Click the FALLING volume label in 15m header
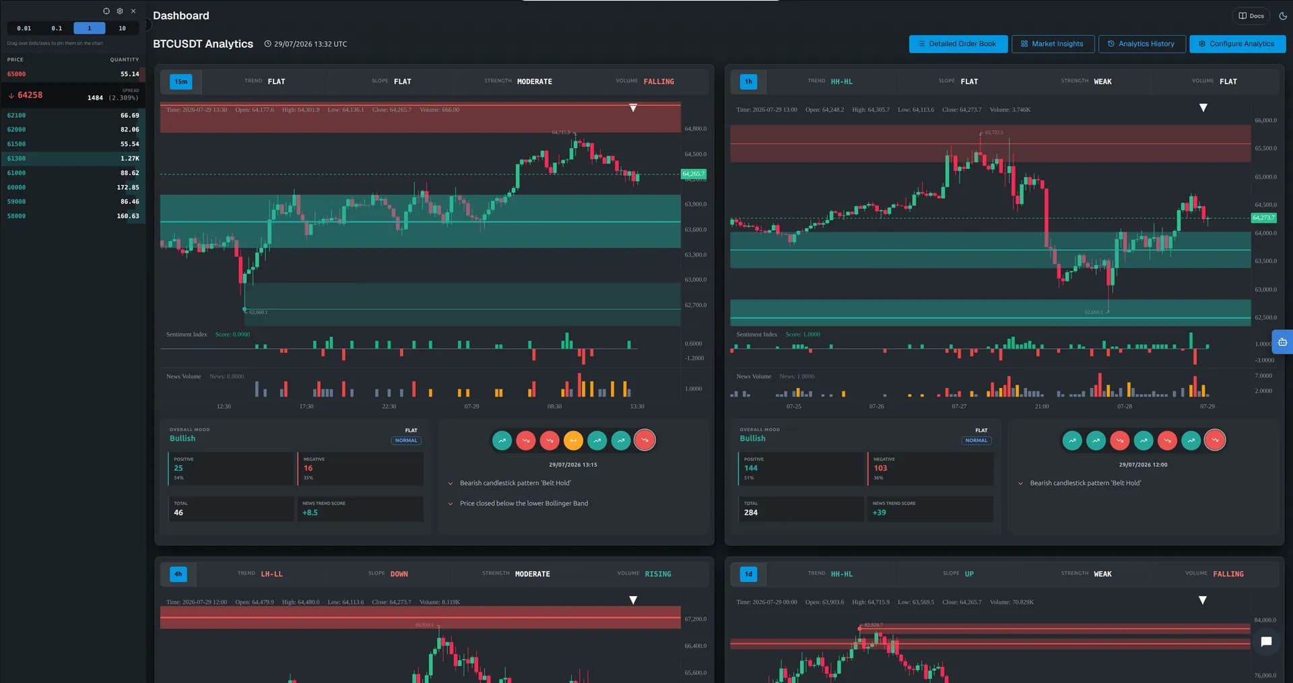Screen dimensions: 1293x683 (x=659, y=82)
